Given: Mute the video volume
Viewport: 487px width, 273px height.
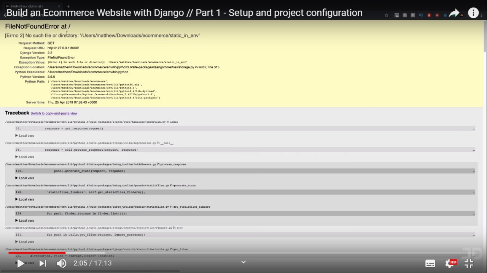Looking at the screenshot, I should 61,263.
